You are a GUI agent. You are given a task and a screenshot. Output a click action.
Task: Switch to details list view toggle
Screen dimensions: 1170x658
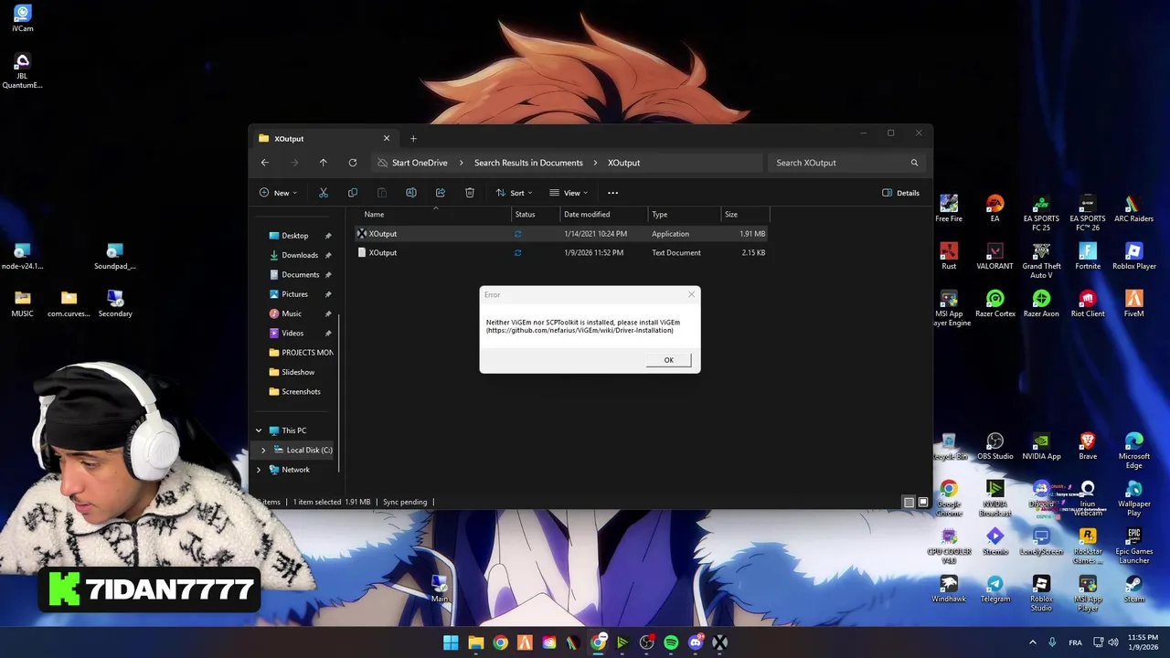click(x=908, y=502)
